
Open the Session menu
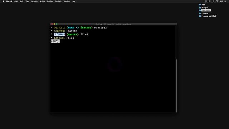[34, 1]
